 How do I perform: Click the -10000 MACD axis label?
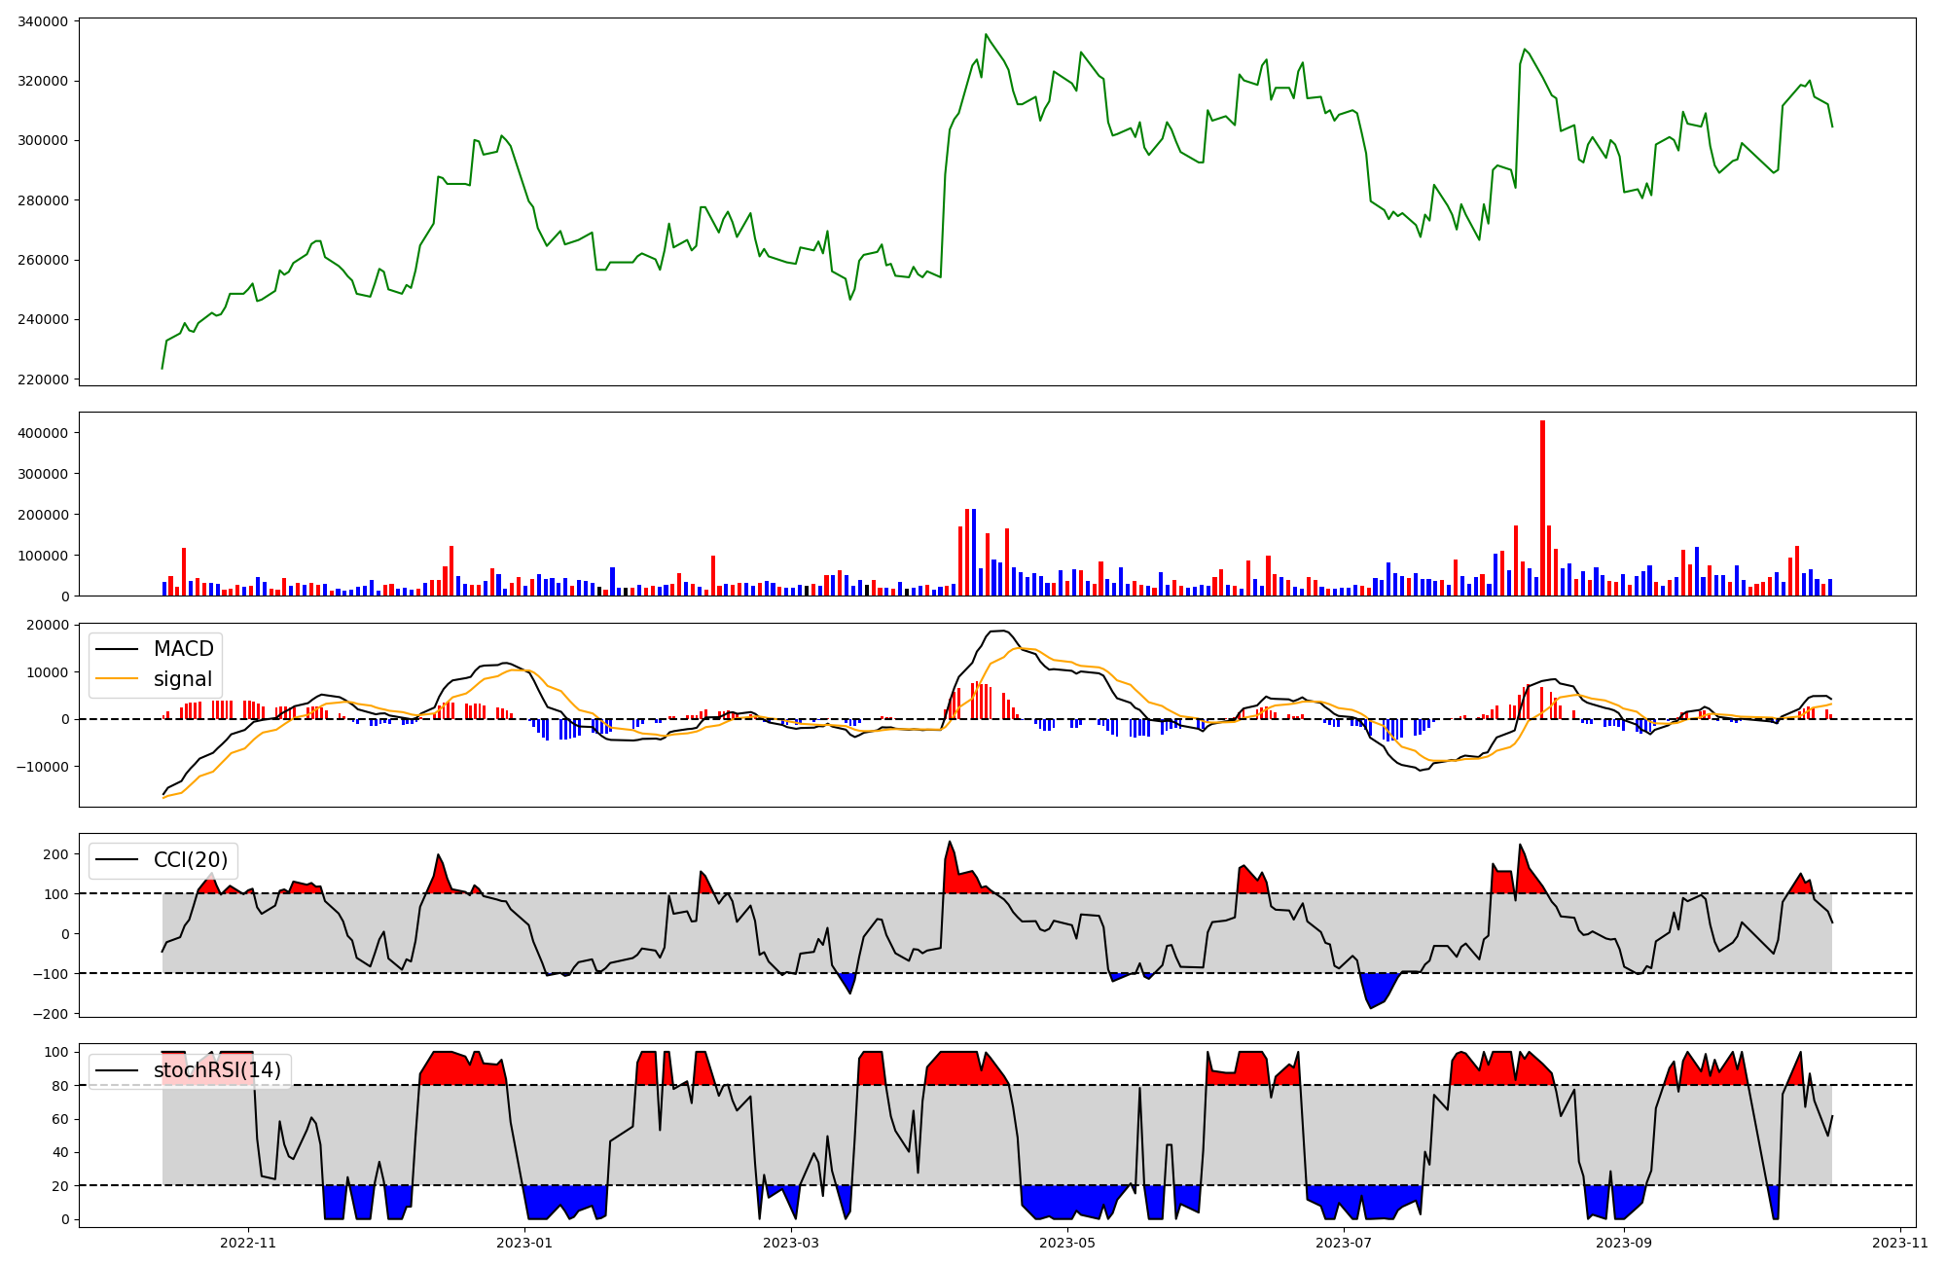click(x=43, y=767)
